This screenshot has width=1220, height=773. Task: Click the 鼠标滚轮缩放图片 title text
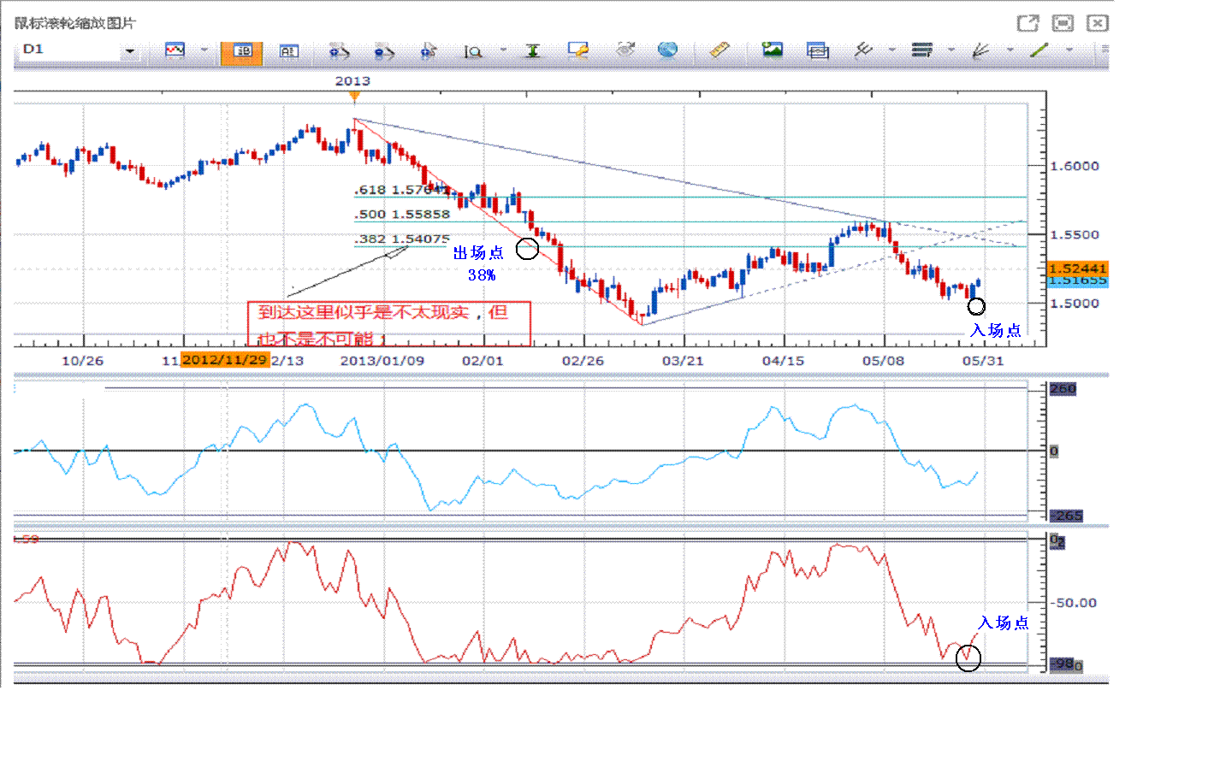75,23
